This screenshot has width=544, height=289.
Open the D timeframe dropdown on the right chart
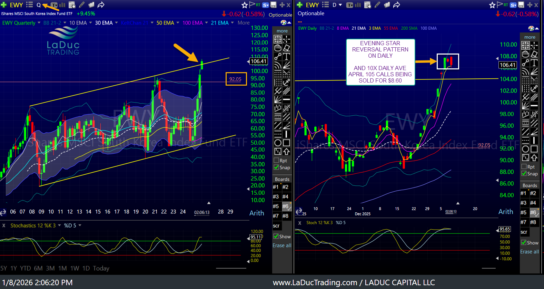(x=340, y=5)
